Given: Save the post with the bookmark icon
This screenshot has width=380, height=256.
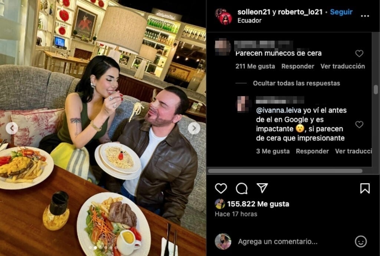Looking at the screenshot, I should coord(365,188).
